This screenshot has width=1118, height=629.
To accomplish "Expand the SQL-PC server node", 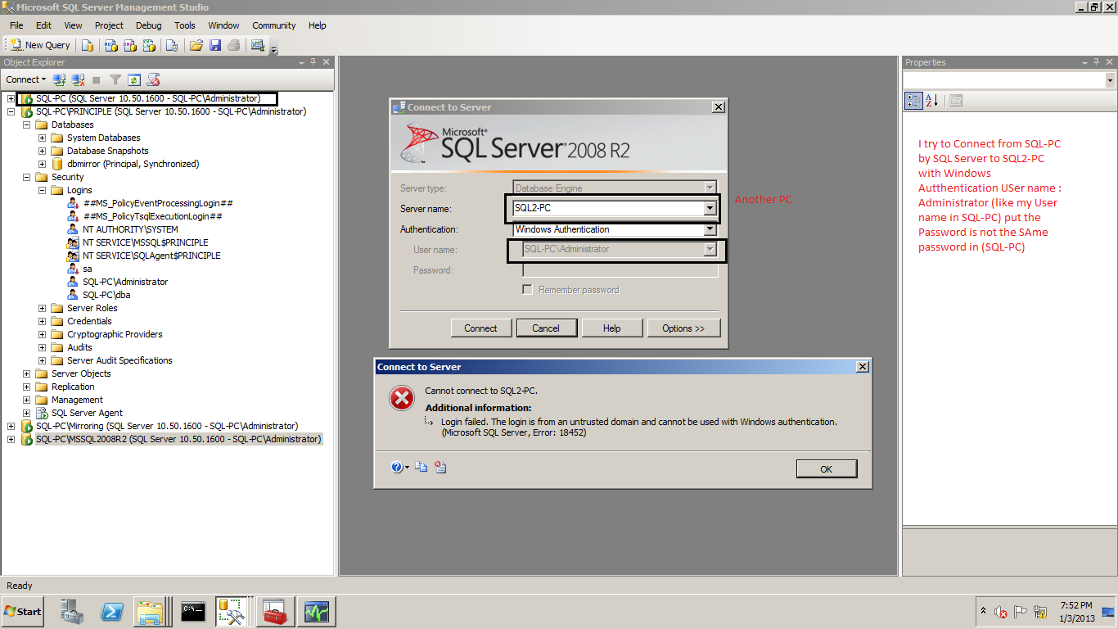I will [x=11, y=98].
